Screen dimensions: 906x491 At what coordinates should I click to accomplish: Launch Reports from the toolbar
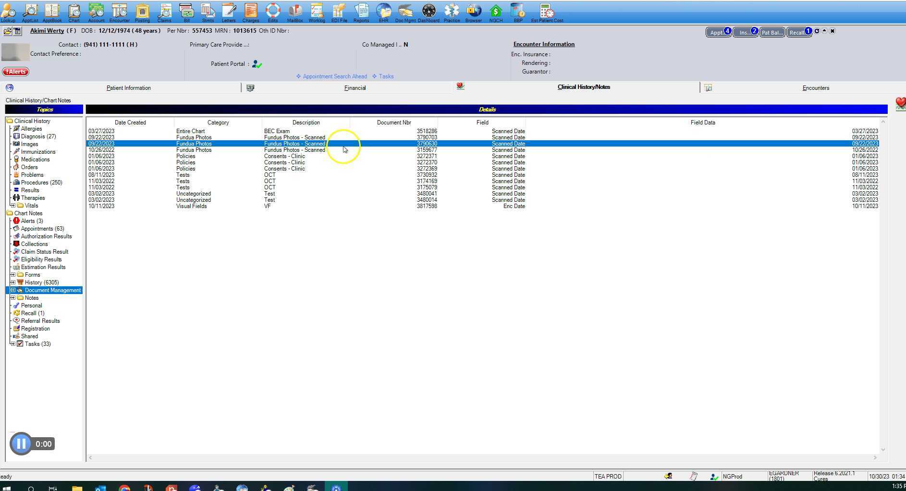361,12
